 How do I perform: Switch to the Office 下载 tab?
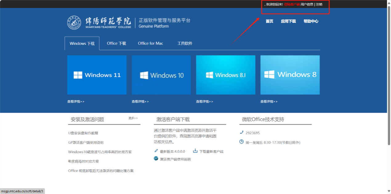(x=116, y=43)
